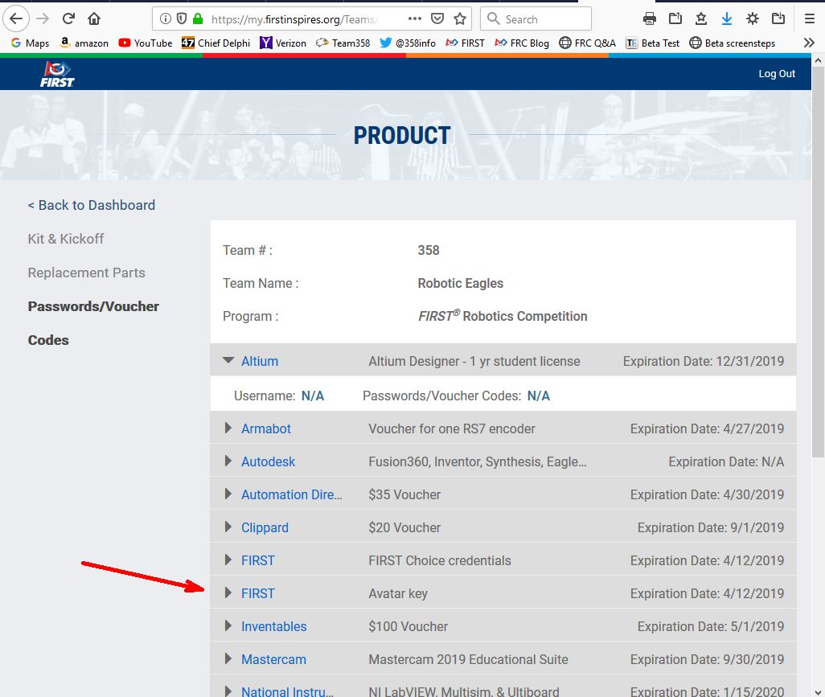Image resolution: width=825 pixels, height=697 pixels.
Task: Open FRC Q&A bookmark
Action: coord(587,43)
